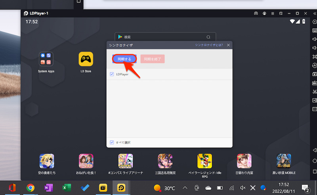The width and height of the screenshot is (317, 195).
Task: Uncheck the LDPlayer instance checkbox
Action: 112,74
